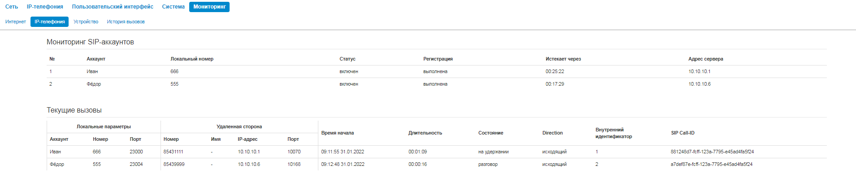
Task: Open the Интернет monitoring sub-tab
Action: click(x=16, y=22)
